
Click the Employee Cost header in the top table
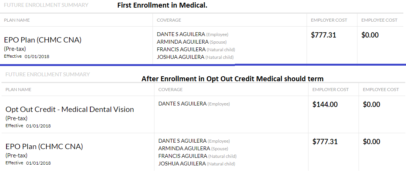(x=379, y=20)
